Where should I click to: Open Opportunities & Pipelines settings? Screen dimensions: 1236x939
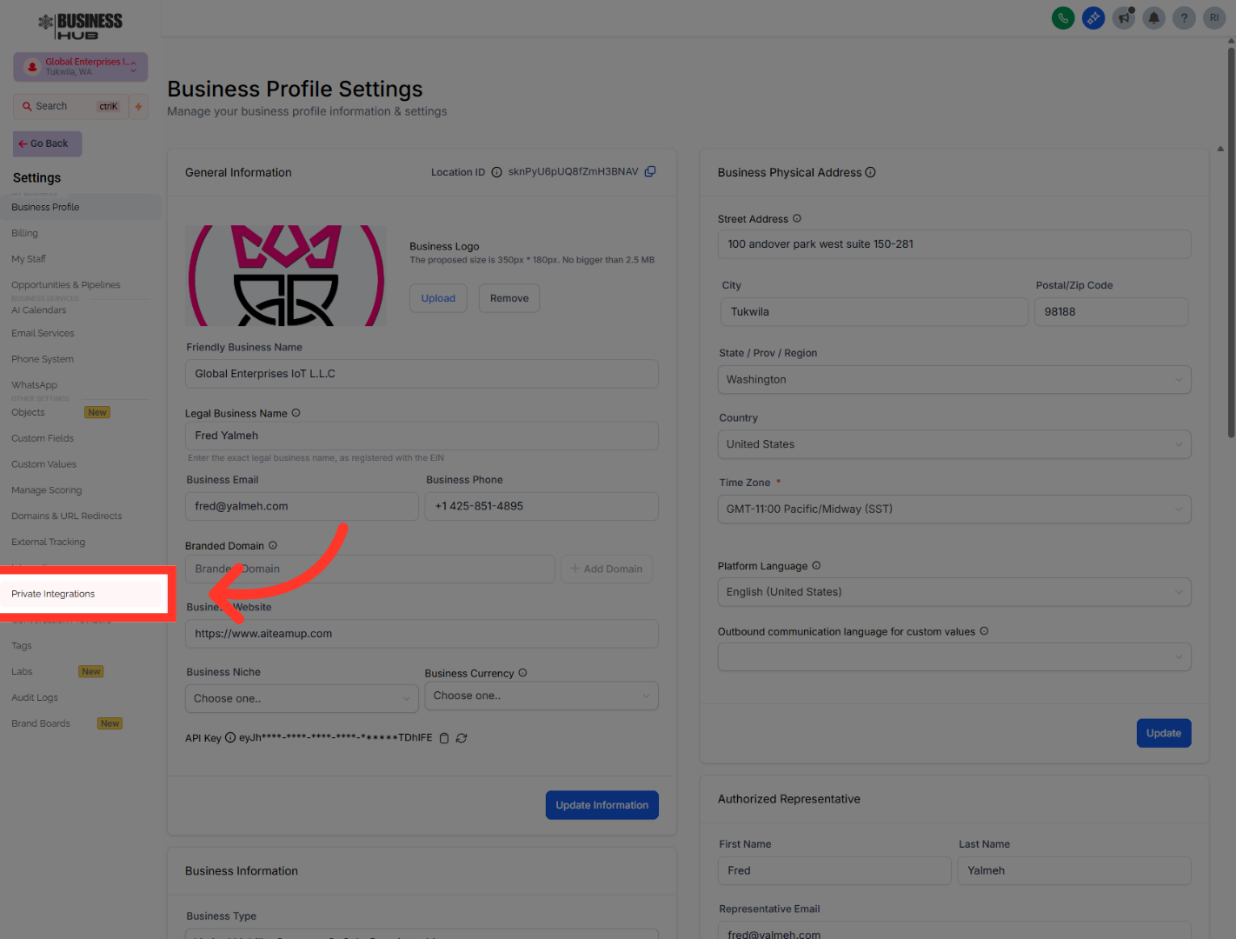66,285
